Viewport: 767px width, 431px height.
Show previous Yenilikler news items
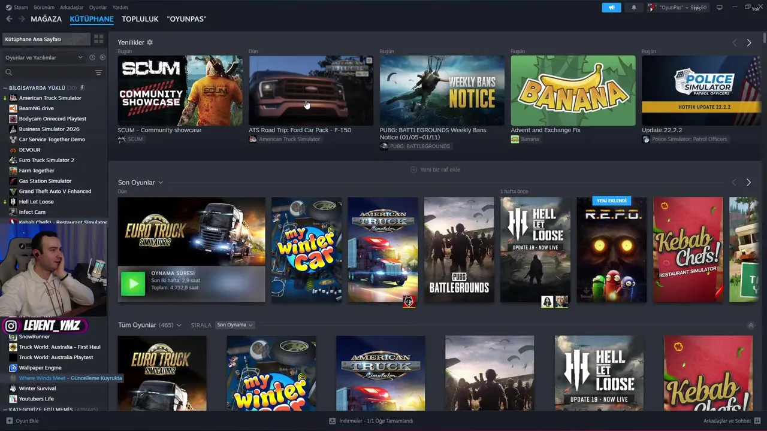tap(734, 43)
